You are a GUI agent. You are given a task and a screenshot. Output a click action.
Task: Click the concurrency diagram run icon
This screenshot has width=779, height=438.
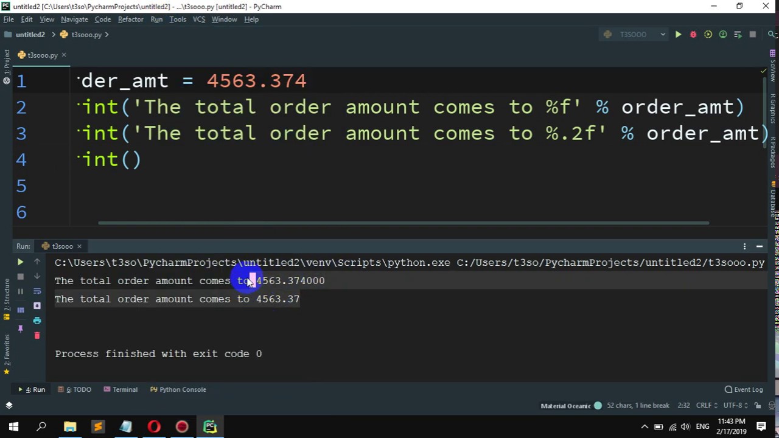(738, 35)
